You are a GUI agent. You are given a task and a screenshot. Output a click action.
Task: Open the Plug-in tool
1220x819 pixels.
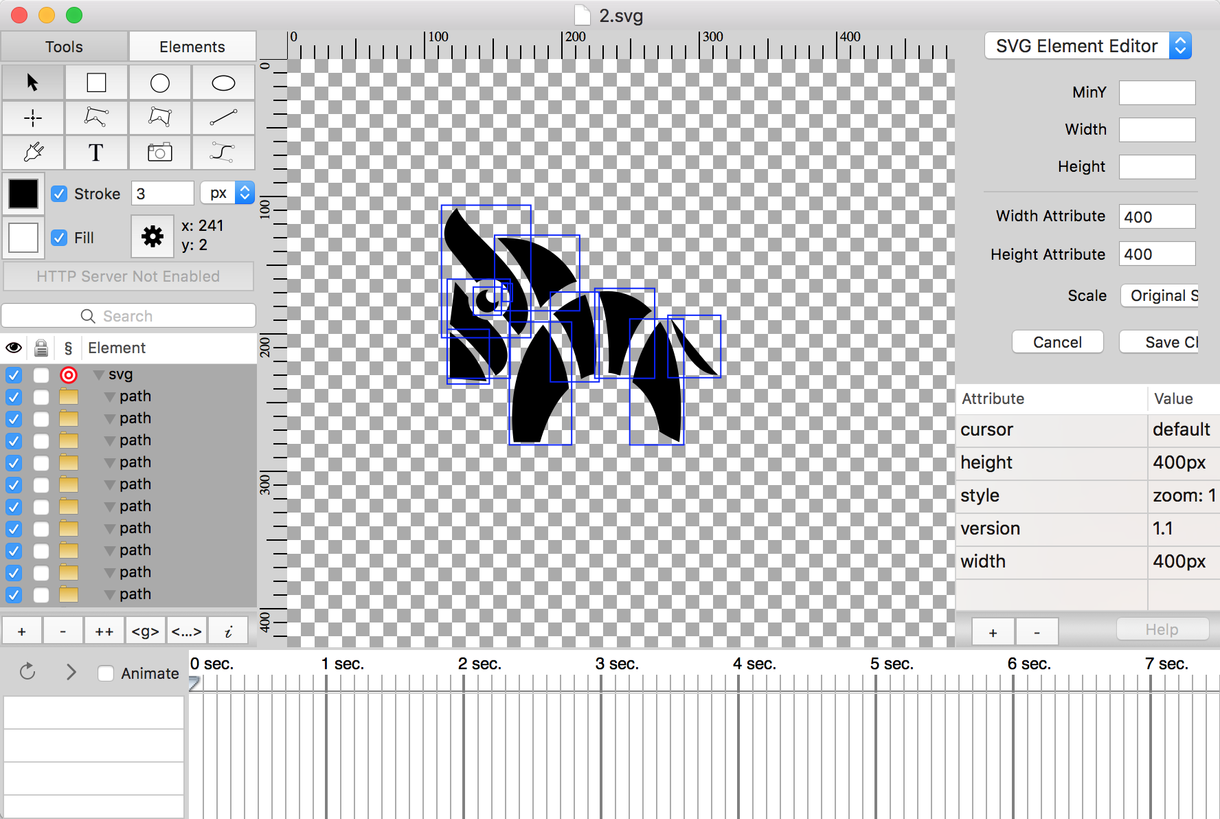33,153
